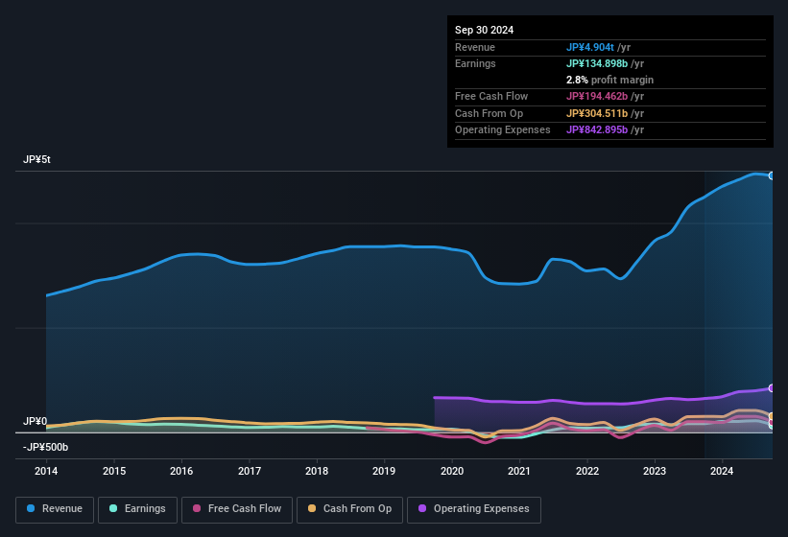The width and height of the screenshot is (788, 537).
Task: Click the -JP¥500b y-axis label
Action: coord(45,447)
